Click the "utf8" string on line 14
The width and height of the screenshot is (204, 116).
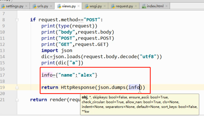pyautogui.click(x=148, y=57)
